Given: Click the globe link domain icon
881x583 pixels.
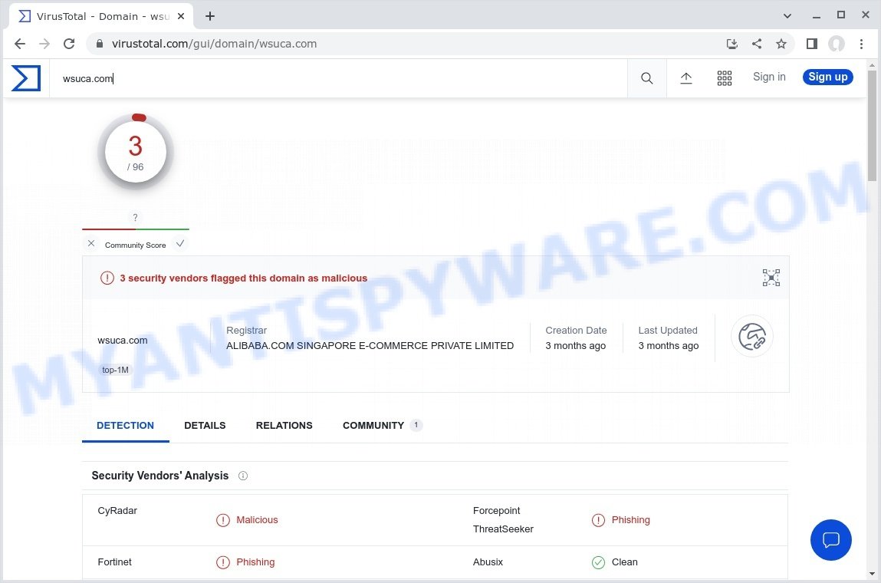Looking at the screenshot, I should click(x=751, y=336).
